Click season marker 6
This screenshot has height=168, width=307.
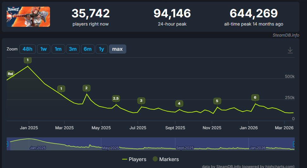(x=255, y=97)
